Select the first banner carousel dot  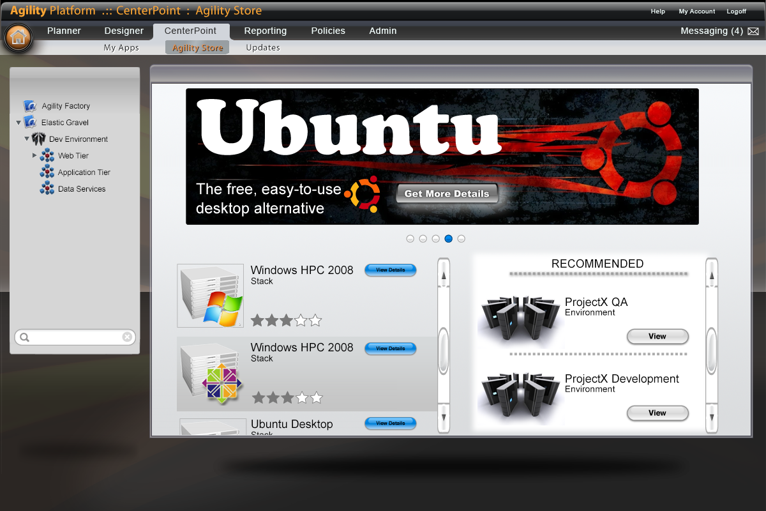coord(410,239)
